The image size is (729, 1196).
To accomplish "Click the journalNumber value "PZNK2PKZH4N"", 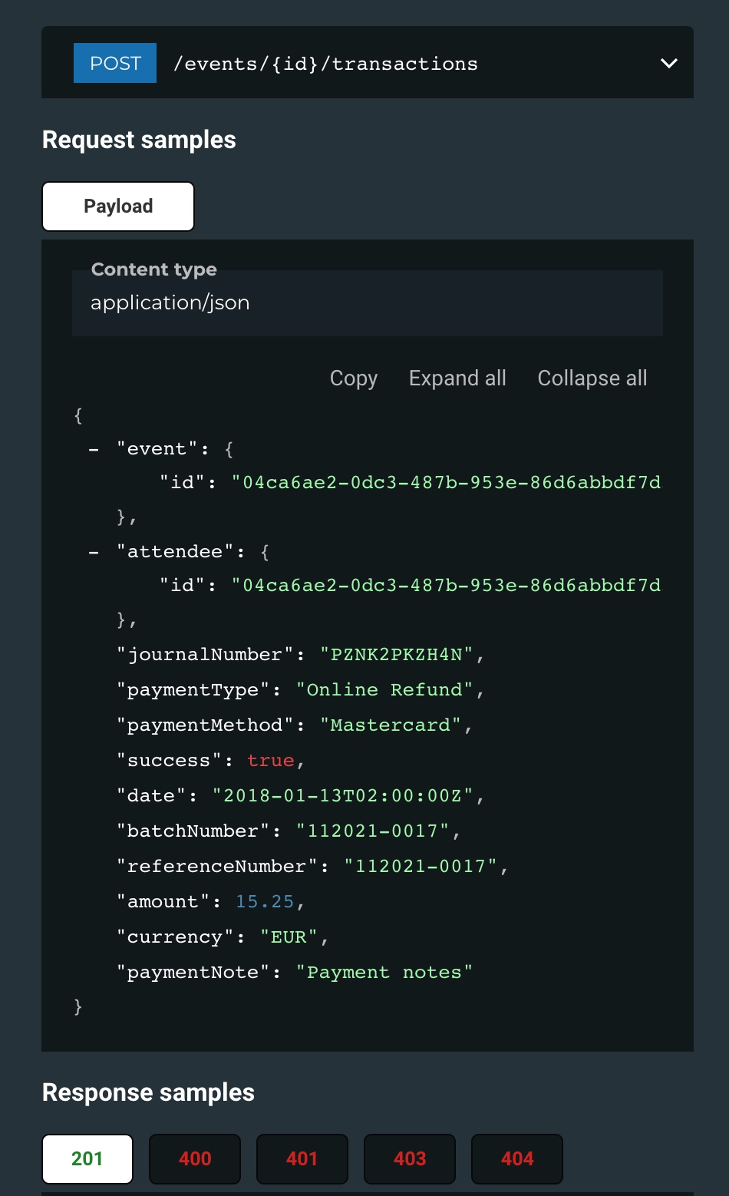I will (x=397, y=655).
